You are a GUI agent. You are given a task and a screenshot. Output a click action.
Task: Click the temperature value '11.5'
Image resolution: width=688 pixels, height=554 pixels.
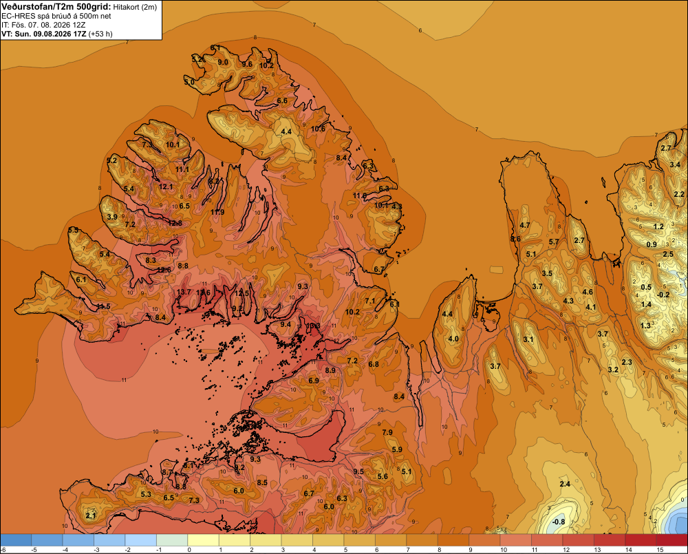[103, 306]
